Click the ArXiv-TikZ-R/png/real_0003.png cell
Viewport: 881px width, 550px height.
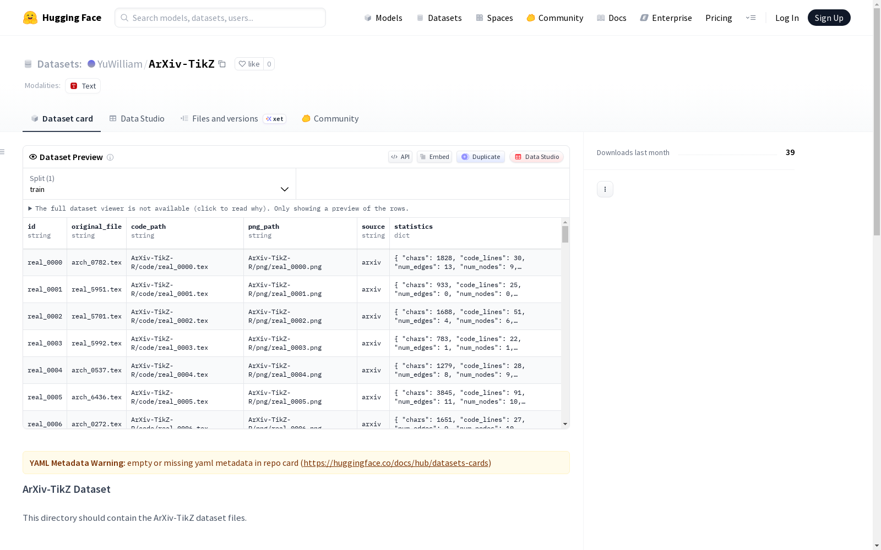(300, 344)
